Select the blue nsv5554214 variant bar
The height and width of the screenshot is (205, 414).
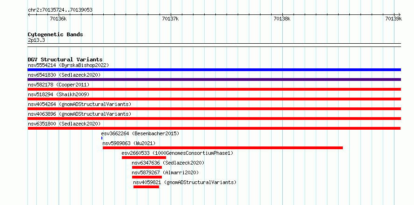click(214, 70)
